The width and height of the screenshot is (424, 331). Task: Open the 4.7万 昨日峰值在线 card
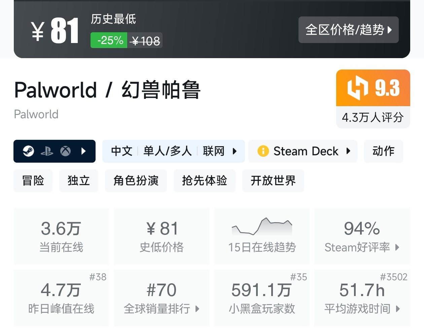point(61,298)
